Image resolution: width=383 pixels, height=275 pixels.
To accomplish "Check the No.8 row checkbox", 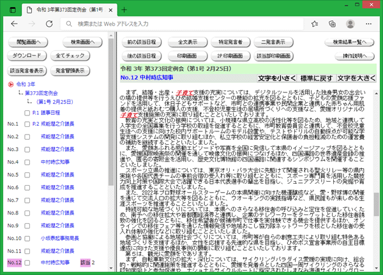I will 27,213.
